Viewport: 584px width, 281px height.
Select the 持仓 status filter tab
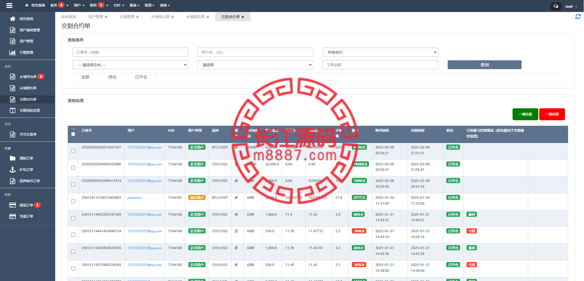click(112, 77)
